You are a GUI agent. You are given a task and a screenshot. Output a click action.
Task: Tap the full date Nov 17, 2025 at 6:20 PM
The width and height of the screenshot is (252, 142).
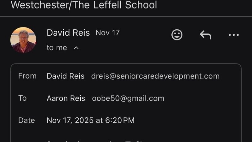(90, 120)
